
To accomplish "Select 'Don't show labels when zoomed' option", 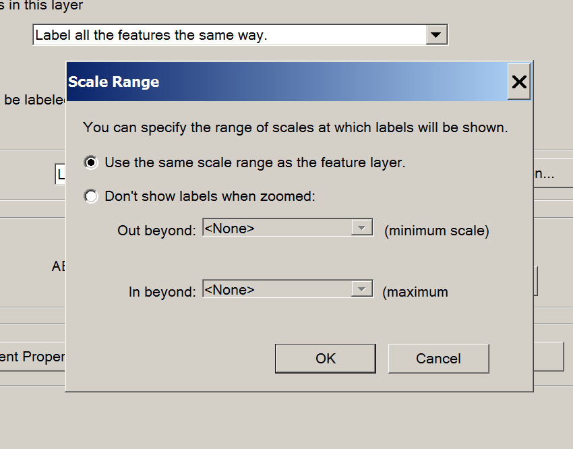I will tap(90, 196).
